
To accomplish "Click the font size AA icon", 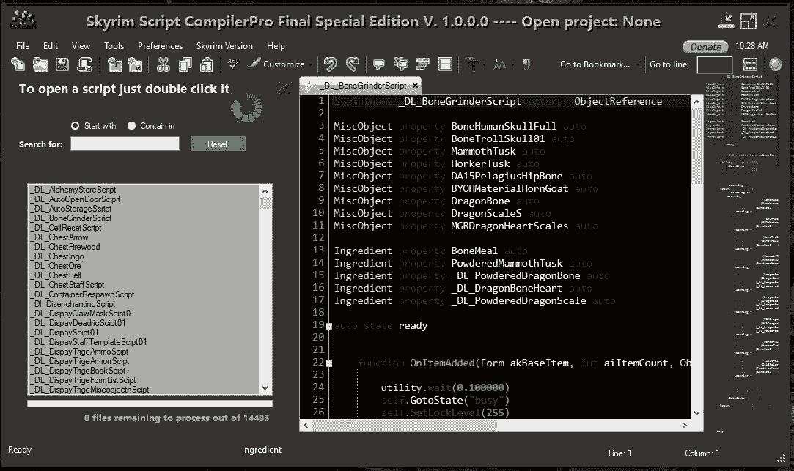I will click(x=499, y=64).
